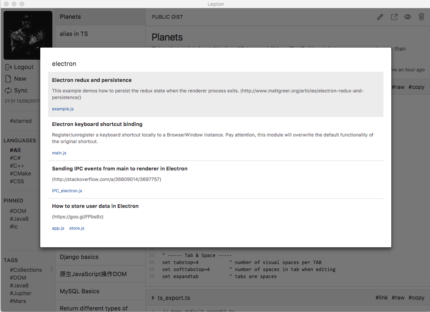
Task: Select the #C# language filter
Action: click(x=15, y=158)
